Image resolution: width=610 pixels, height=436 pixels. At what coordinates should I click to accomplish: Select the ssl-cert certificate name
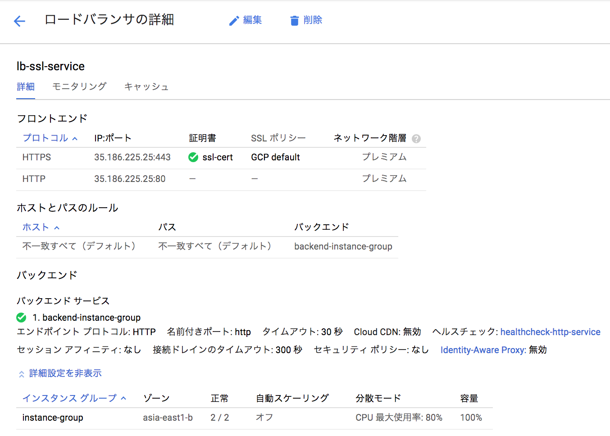click(x=218, y=157)
